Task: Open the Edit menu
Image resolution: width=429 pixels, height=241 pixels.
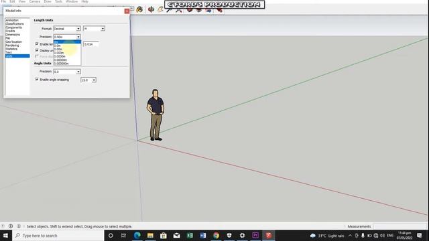Action: [12, 1]
